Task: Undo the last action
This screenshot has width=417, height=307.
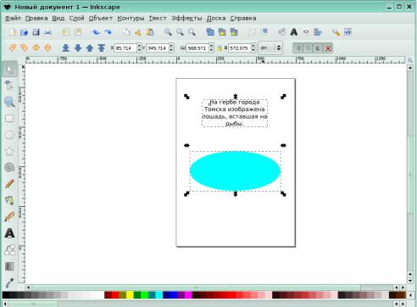Action: tap(96, 32)
